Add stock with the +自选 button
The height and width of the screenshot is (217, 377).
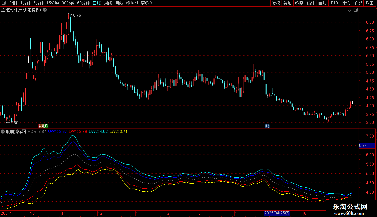(358, 3)
